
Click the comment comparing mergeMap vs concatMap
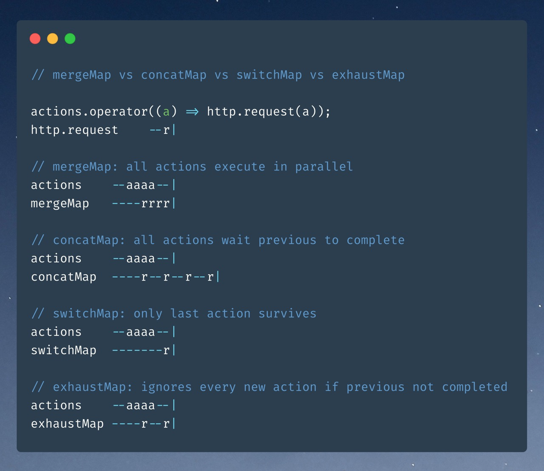coord(218,75)
